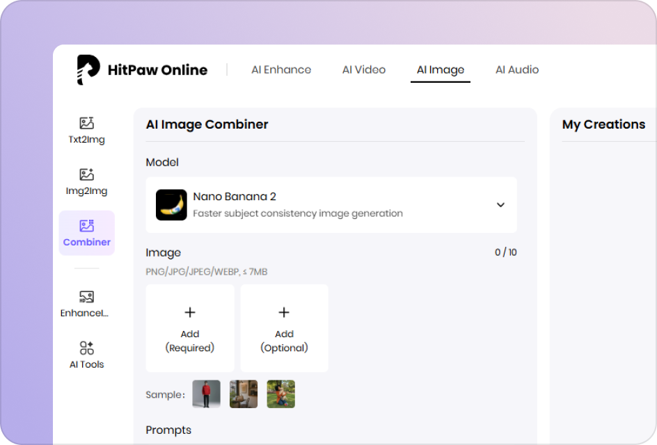
Task: Switch to the AI Audio tab
Action: point(517,70)
